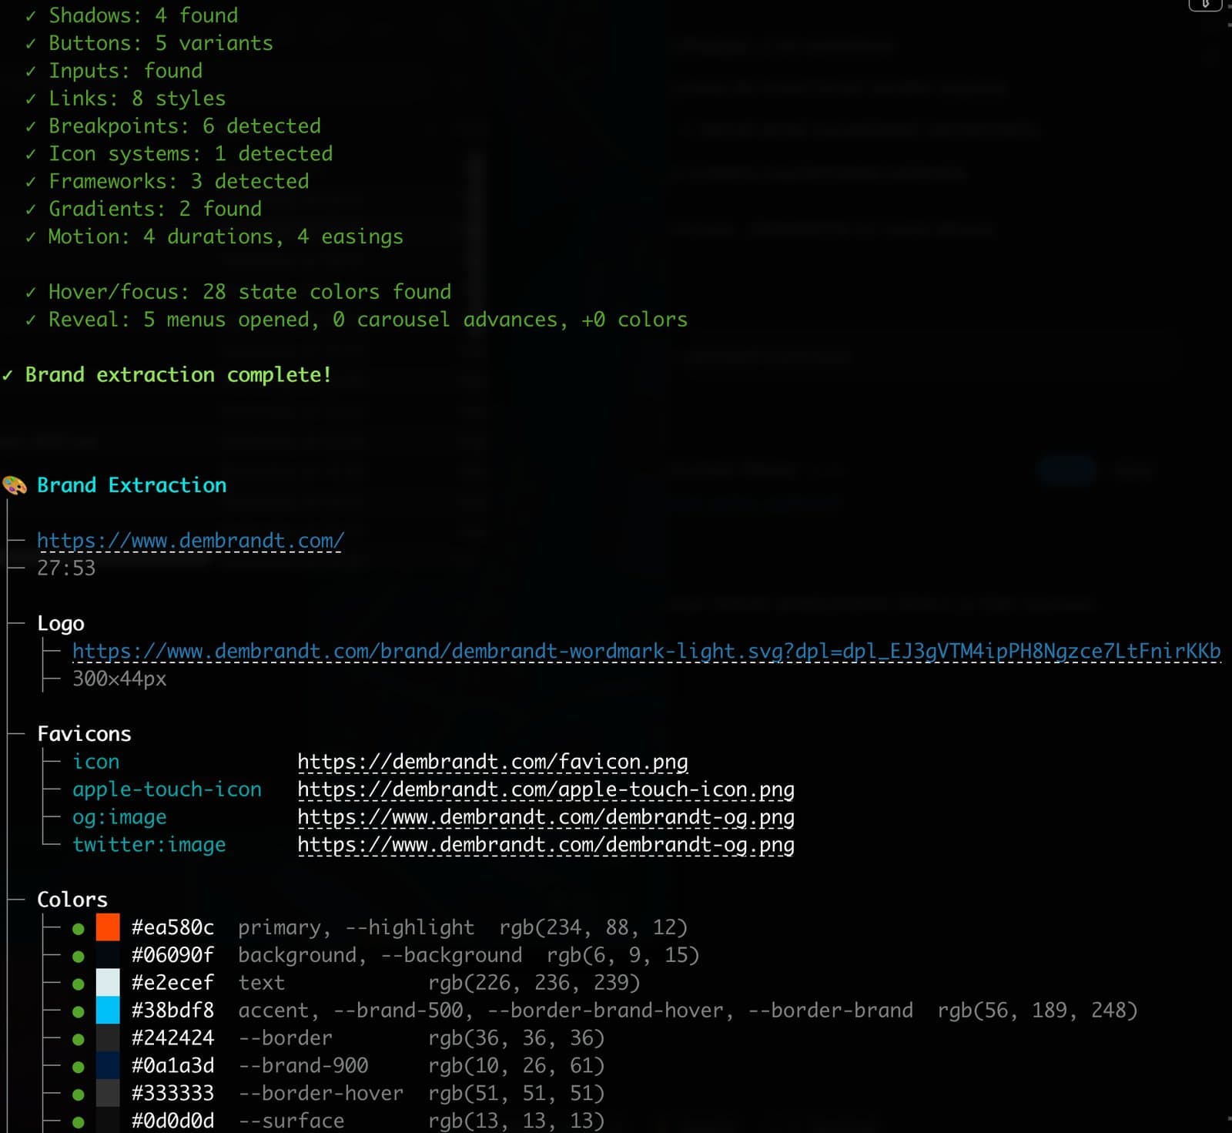Open the twitter:image dembrandt-og.png link
Viewport: 1232px width, 1133px height.
pyautogui.click(x=546, y=845)
